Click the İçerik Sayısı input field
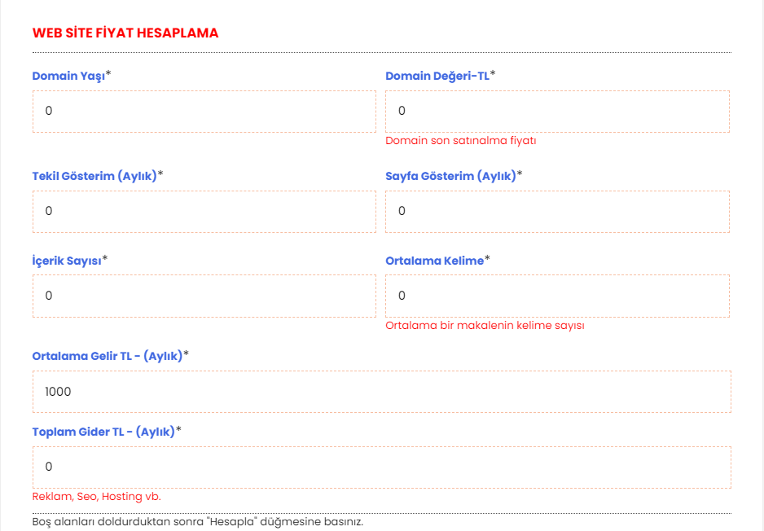The image size is (764, 531). [x=204, y=296]
